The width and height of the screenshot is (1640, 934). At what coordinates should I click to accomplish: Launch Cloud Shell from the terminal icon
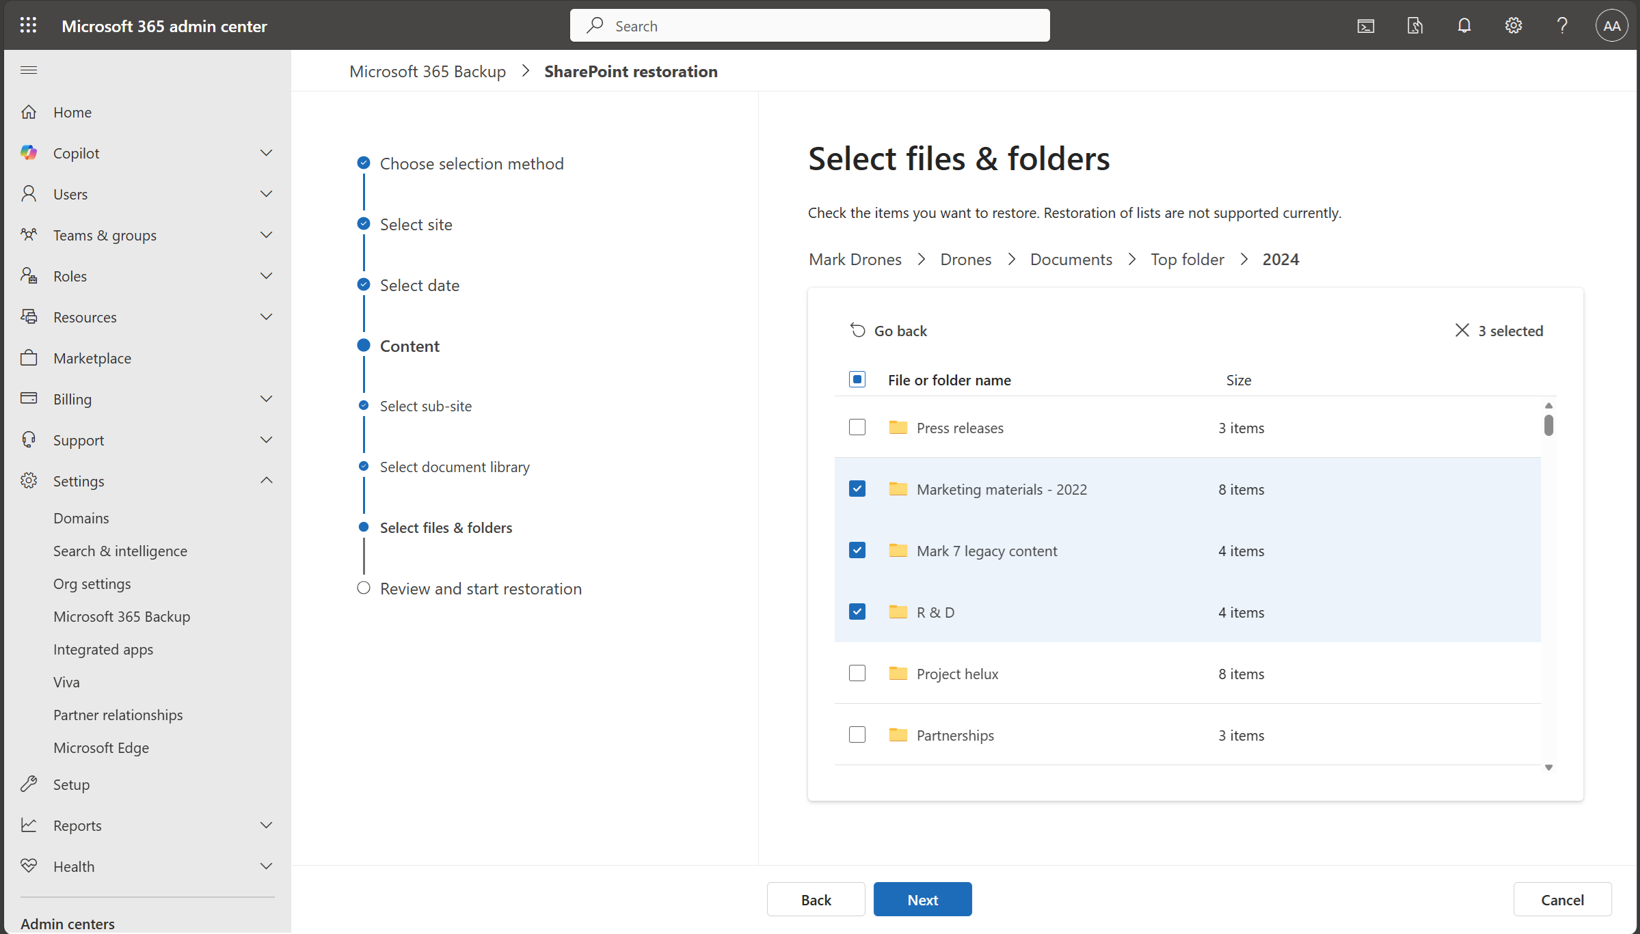(1366, 26)
